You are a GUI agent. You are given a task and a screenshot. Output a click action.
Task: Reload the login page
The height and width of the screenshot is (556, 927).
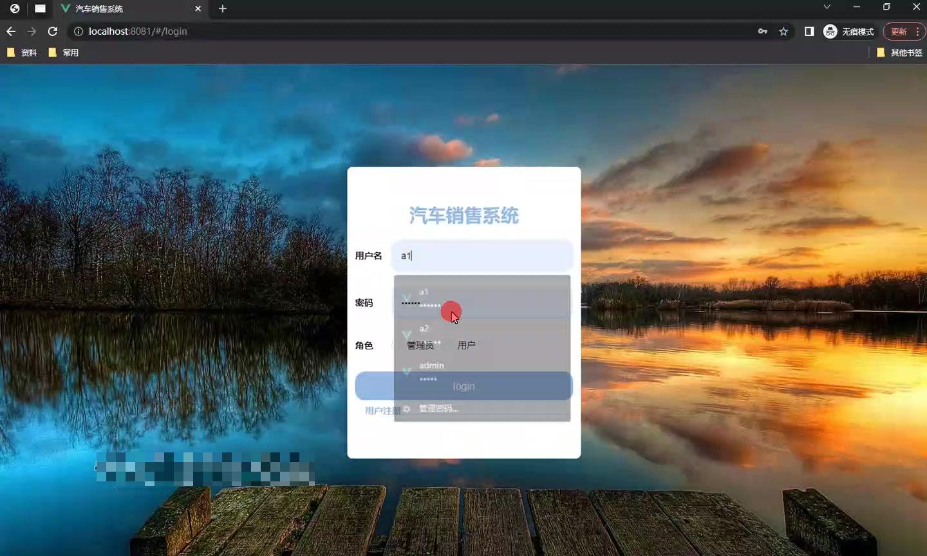point(53,32)
